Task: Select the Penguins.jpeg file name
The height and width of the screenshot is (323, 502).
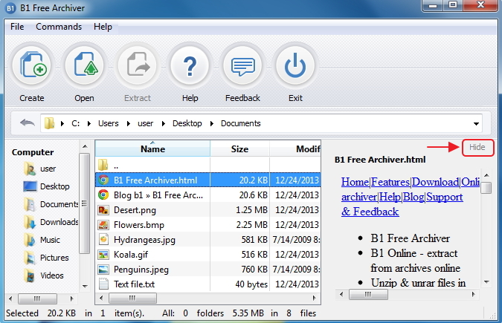Action: tap(141, 270)
